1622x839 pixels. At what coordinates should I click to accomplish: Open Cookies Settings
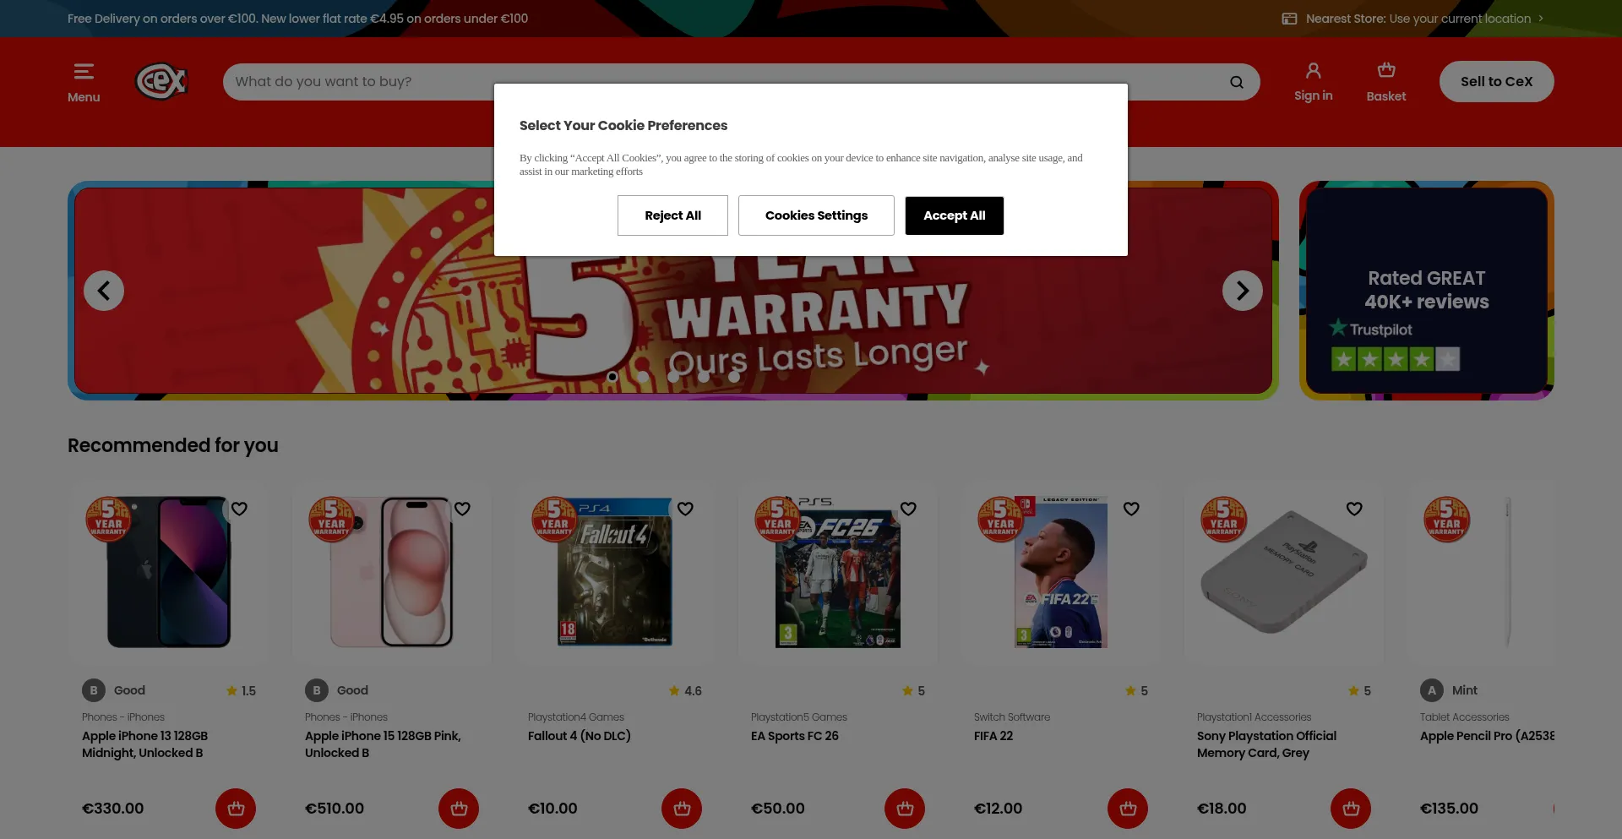click(x=816, y=215)
